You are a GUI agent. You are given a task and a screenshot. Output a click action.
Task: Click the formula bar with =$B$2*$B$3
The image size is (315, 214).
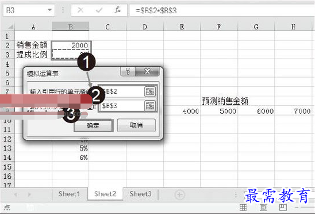point(222,10)
